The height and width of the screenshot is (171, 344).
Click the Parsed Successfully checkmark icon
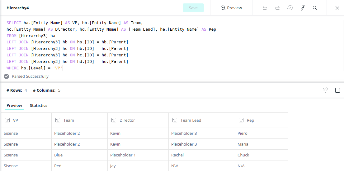click(6, 76)
